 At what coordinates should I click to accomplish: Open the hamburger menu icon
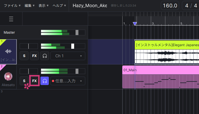[x=11, y=19]
